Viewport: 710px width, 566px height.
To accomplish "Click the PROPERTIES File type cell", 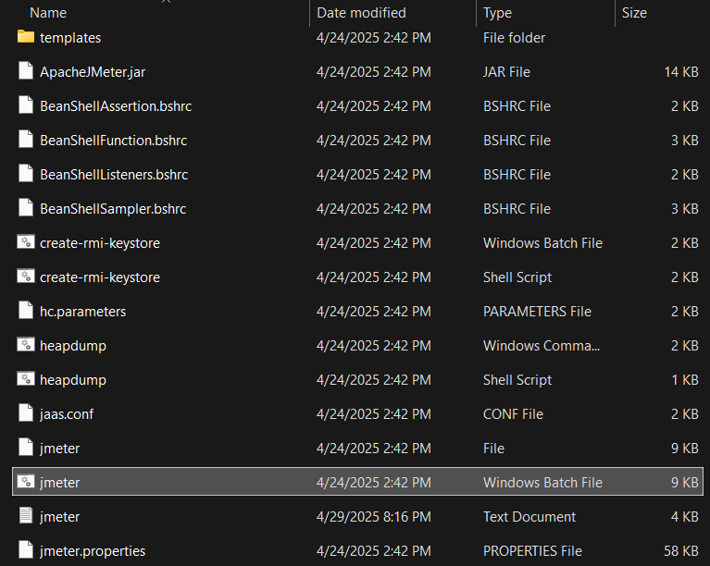I will coord(532,551).
